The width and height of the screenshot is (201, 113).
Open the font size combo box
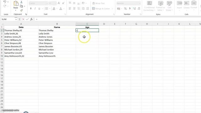[x=52, y=3]
